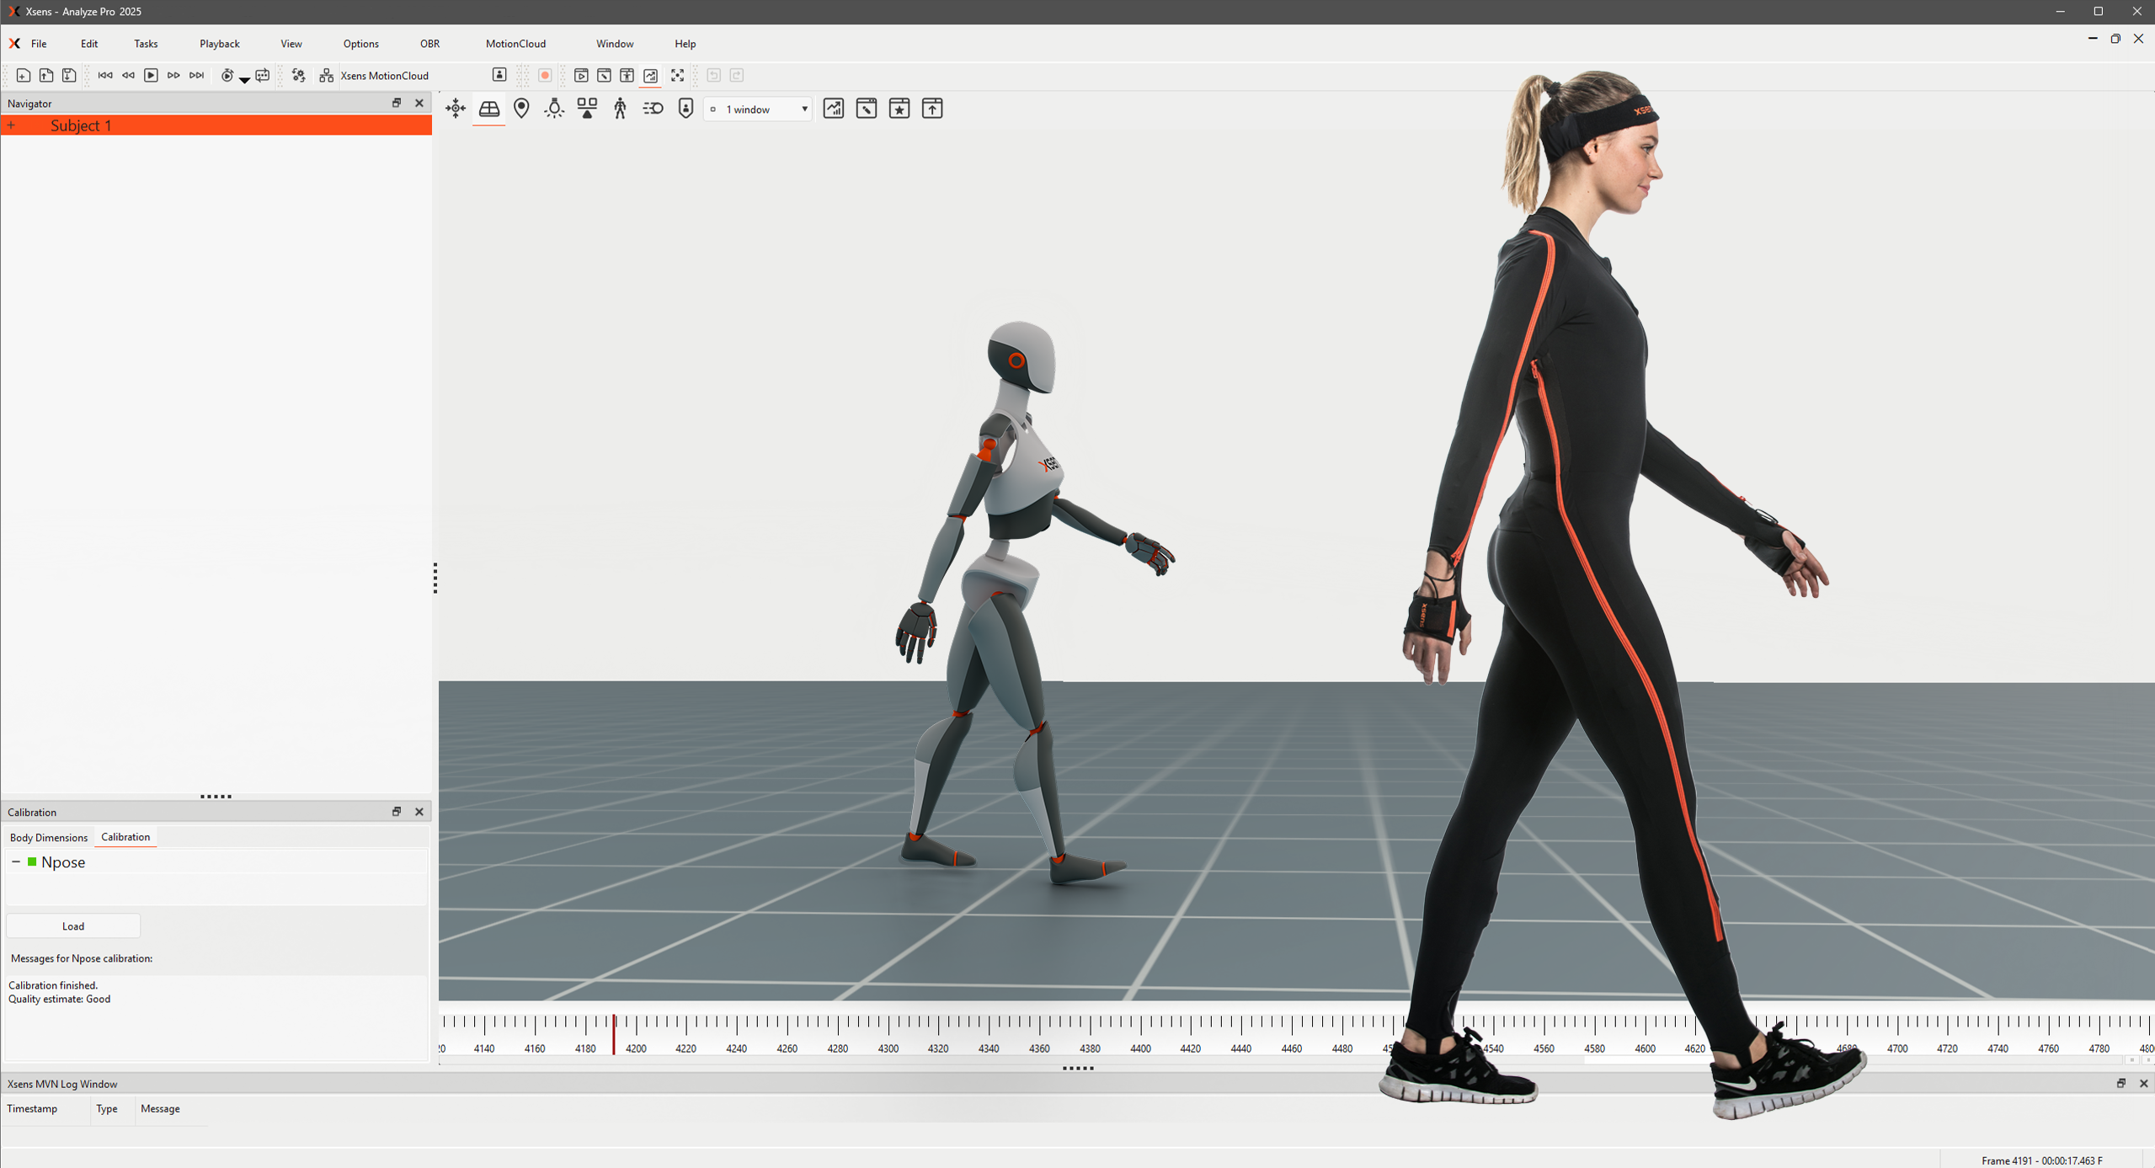Click the reprocess gears icon

click(298, 76)
